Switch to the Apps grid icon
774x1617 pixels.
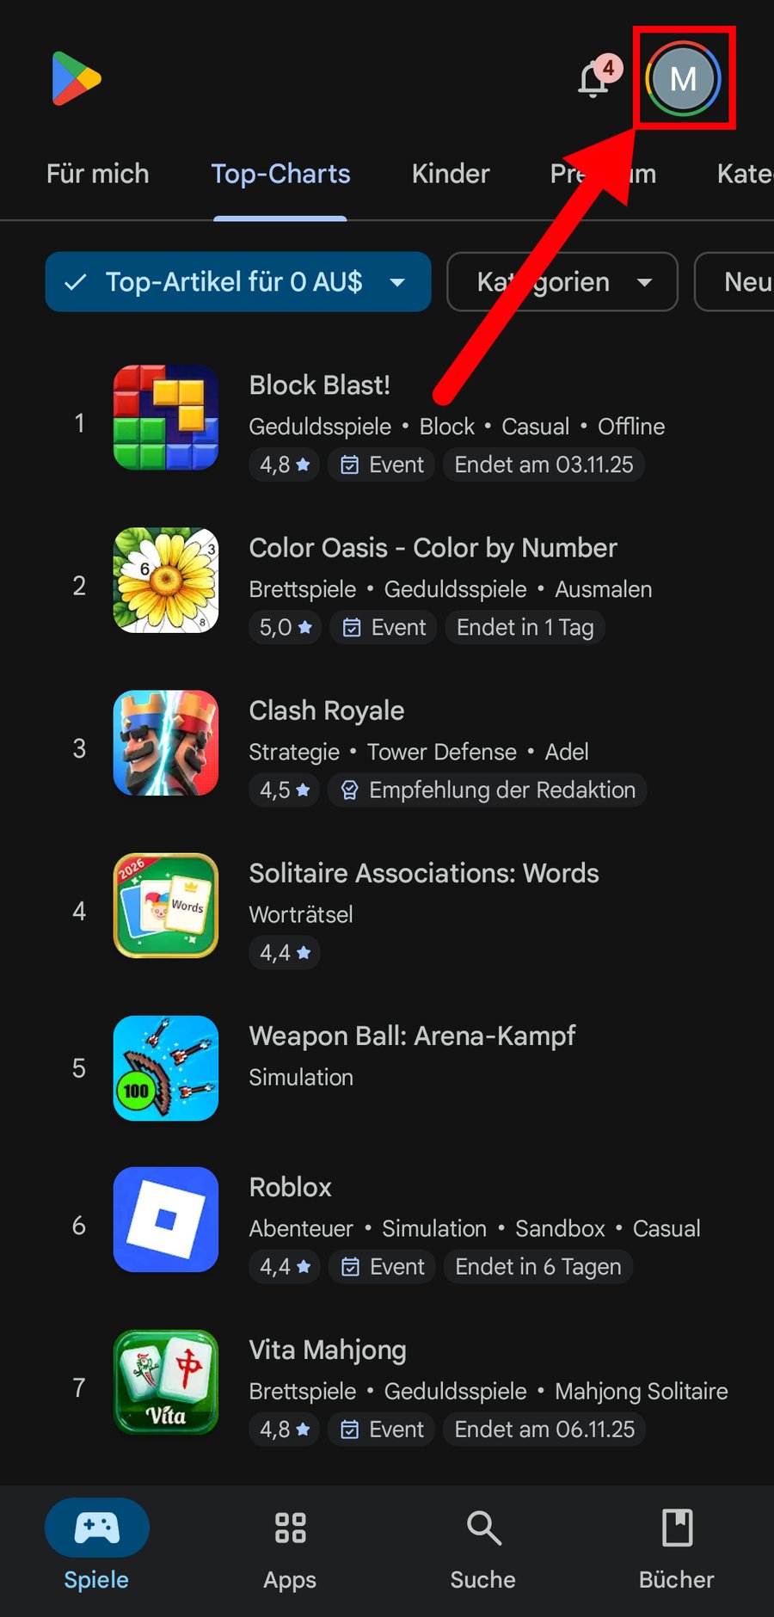pos(290,1528)
